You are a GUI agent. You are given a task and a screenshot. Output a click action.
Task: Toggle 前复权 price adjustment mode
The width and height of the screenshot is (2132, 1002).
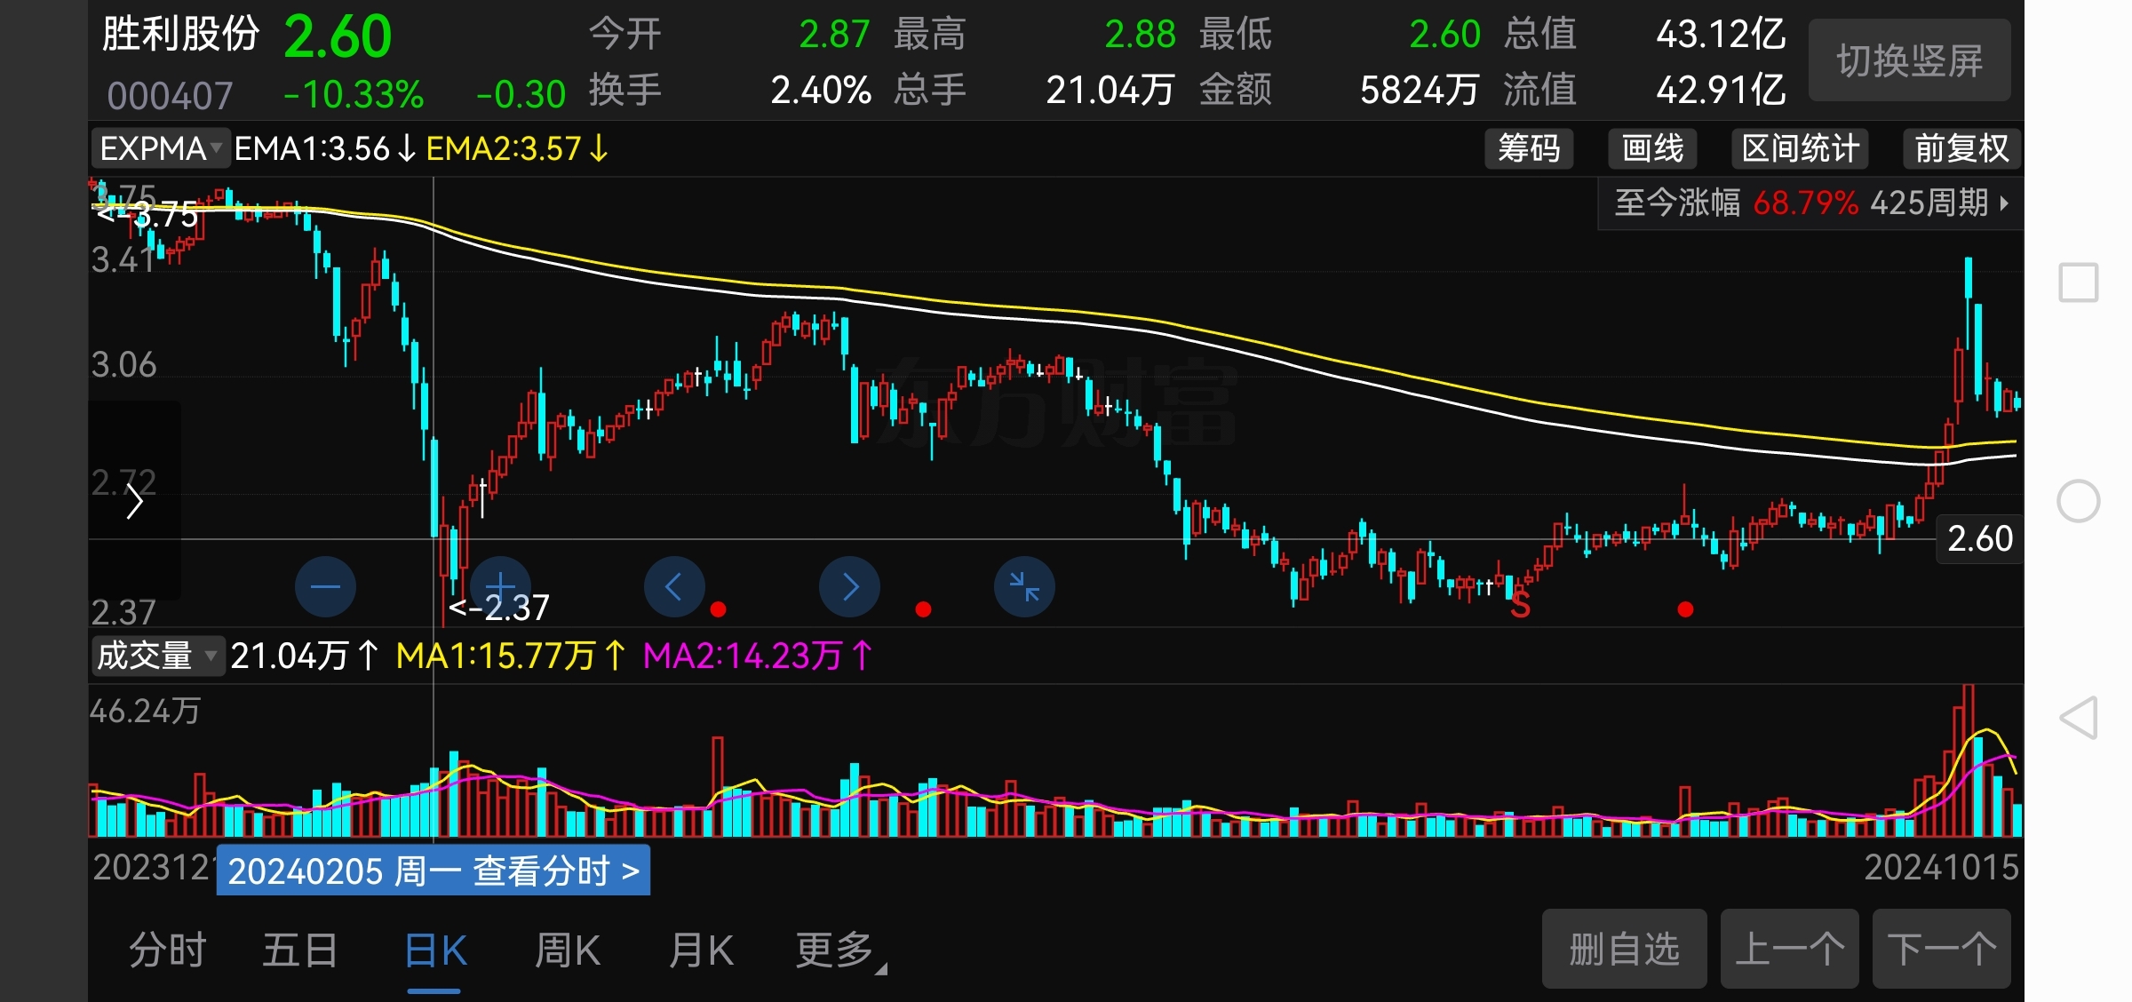tap(1961, 148)
